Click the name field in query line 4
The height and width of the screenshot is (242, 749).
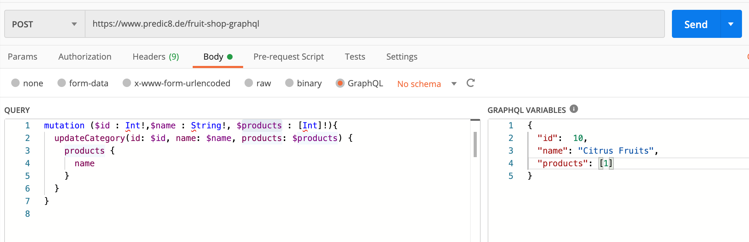pos(84,163)
